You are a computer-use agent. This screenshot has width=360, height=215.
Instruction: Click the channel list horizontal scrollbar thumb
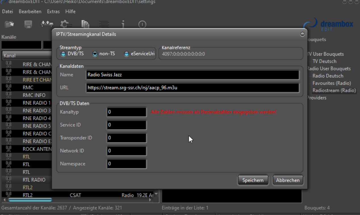coord(30,200)
